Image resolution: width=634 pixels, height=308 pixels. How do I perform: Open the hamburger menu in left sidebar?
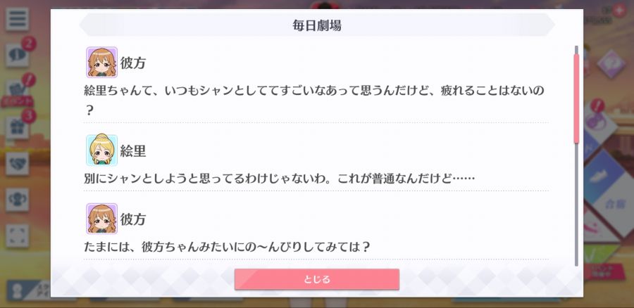pos(17,20)
